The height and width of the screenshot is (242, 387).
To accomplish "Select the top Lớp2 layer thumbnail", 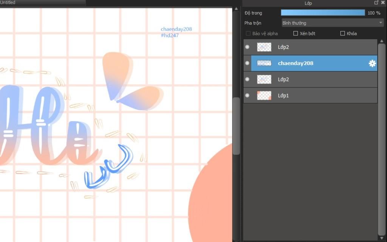I will tap(264, 47).
